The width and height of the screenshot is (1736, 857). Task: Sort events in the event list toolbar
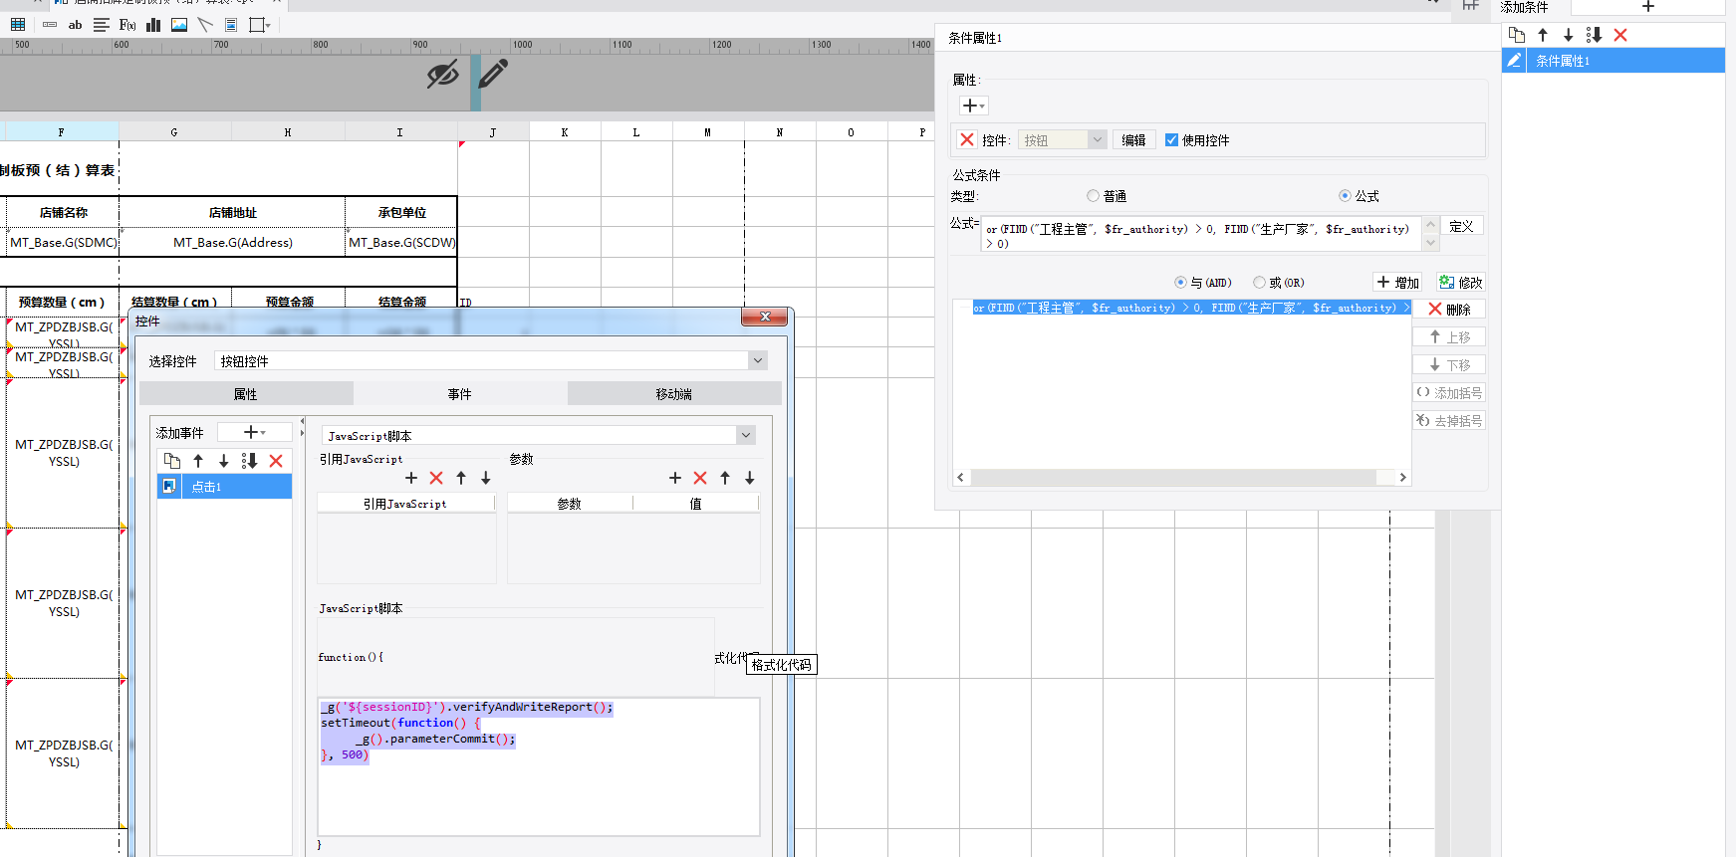pos(249,461)
